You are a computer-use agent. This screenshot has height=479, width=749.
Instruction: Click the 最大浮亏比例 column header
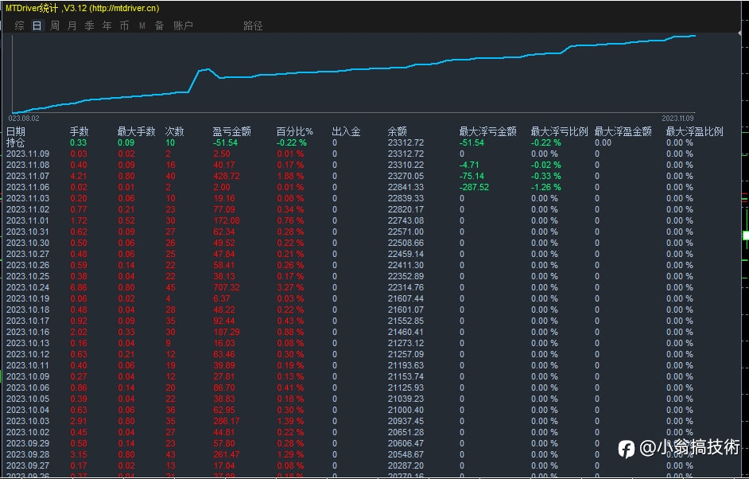(559, 131)
